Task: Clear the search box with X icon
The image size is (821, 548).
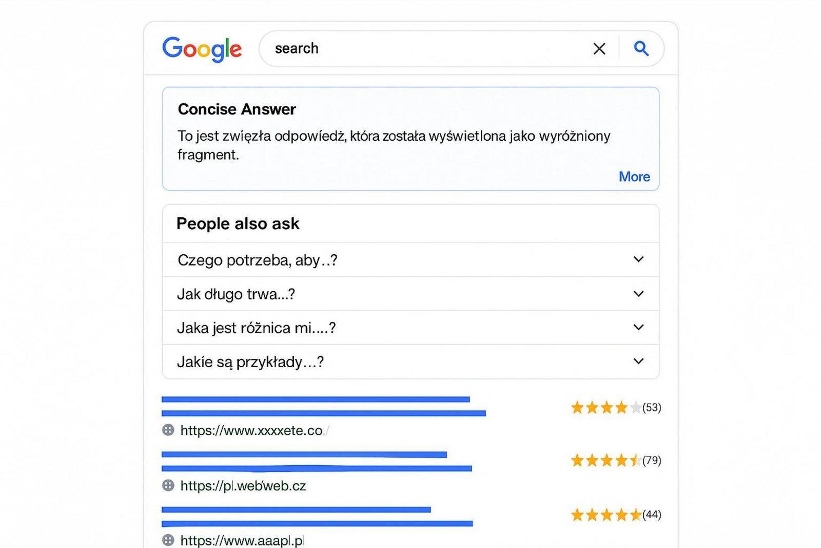Action: click(599, 49)
